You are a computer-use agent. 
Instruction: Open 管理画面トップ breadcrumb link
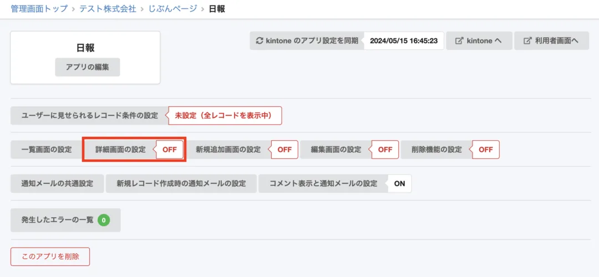(x=39, y=9)
